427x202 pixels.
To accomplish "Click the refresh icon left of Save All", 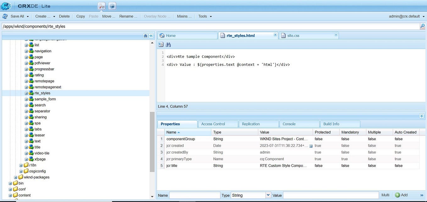I will (5, 16).
